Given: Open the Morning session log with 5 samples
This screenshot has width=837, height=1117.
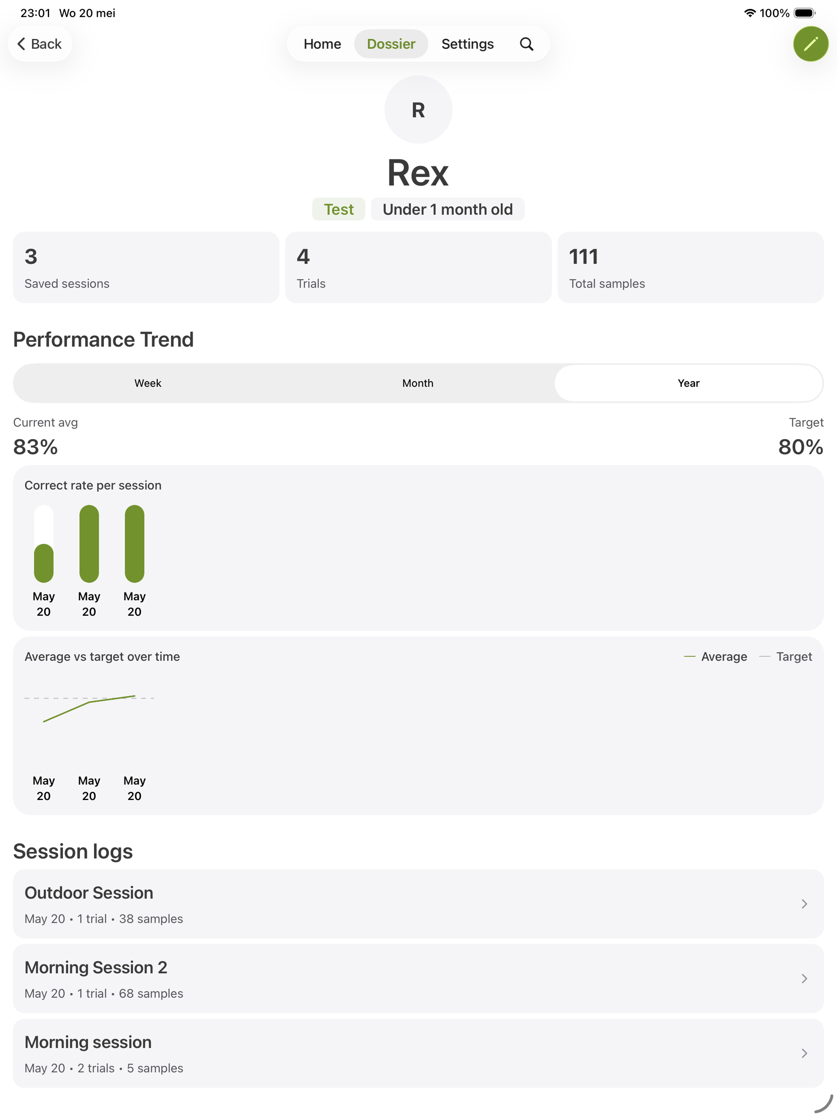Looking at the screenshot, I should [418, 1053].
